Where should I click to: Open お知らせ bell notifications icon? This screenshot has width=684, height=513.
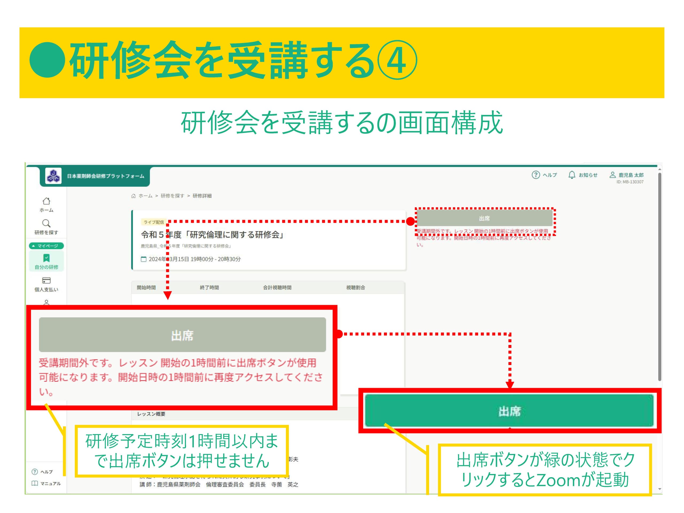click(x=572, y=175)
